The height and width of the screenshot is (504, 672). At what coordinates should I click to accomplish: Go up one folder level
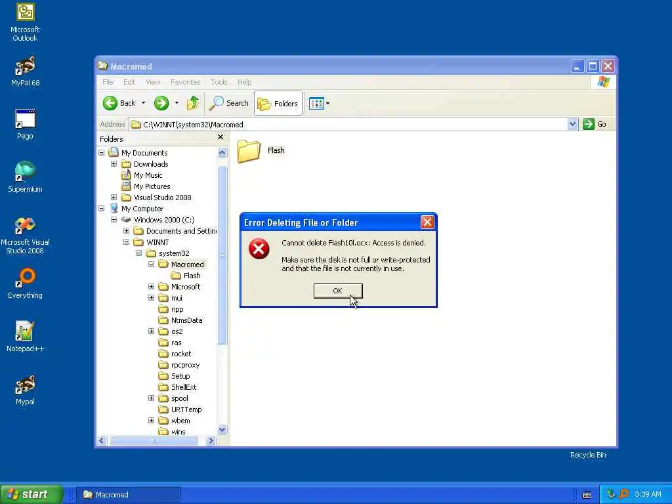[193, 103]
